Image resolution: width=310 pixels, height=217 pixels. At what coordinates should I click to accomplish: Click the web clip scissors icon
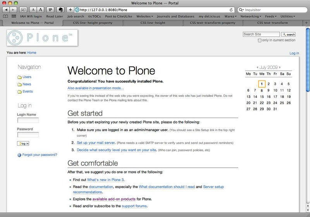pos(23,10)
